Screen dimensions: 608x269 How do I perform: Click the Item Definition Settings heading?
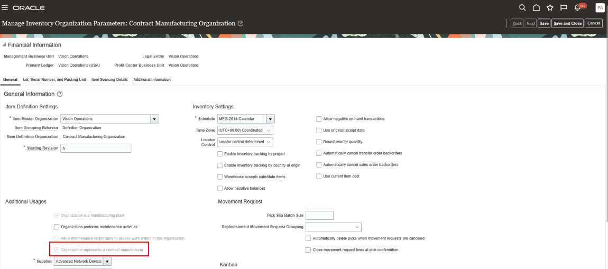(x=32, y=107)
